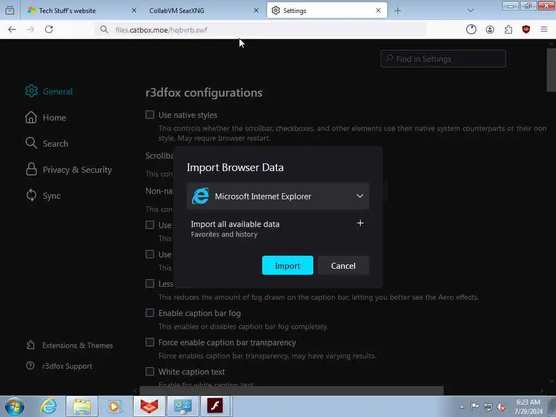Open the muted volume tray icon
This screenshot has height=417, width=556.
tap(501, 407)
